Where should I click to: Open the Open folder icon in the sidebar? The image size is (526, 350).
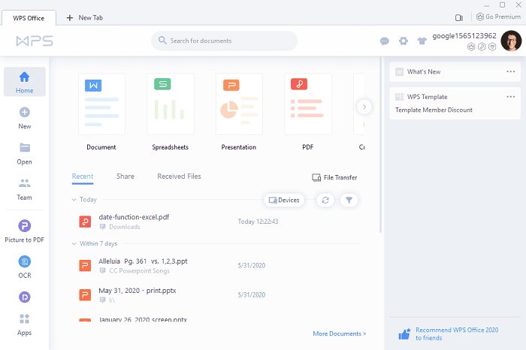25,147
